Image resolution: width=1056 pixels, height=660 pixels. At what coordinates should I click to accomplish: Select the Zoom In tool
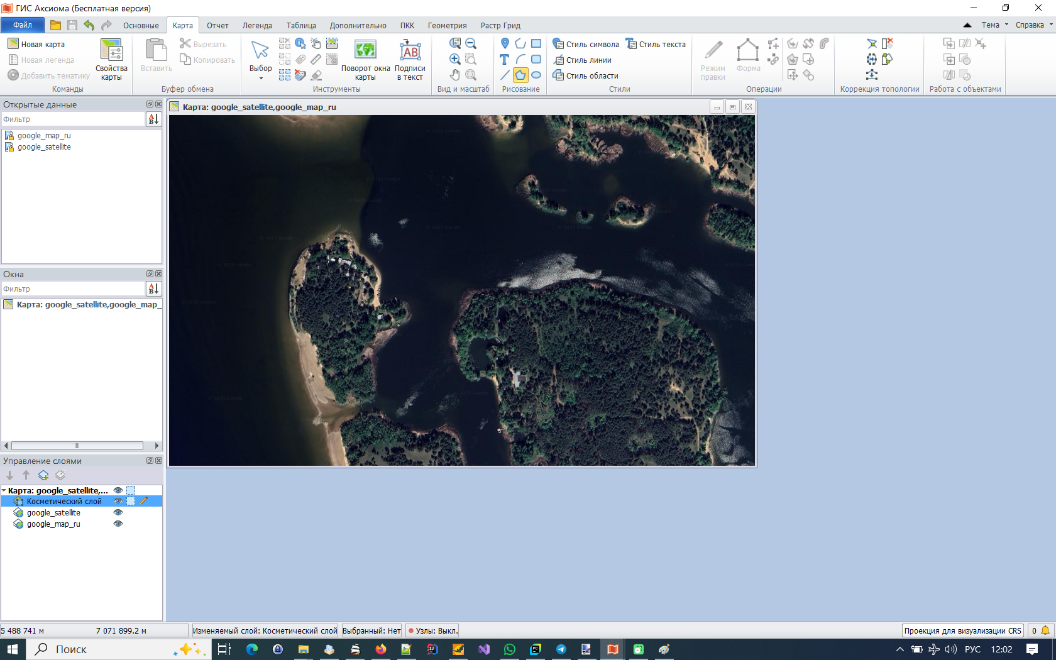[x=454, y=59]
